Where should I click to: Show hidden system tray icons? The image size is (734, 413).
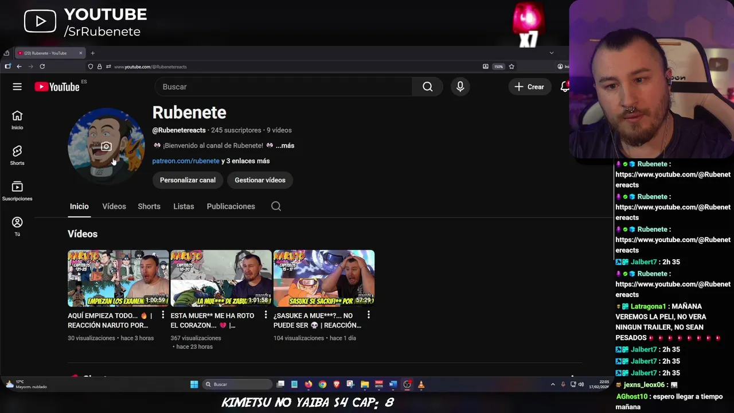[x=553, y=384]
